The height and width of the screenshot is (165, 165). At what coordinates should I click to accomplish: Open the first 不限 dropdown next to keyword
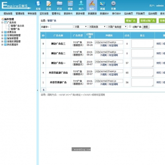tap(81, 27)
